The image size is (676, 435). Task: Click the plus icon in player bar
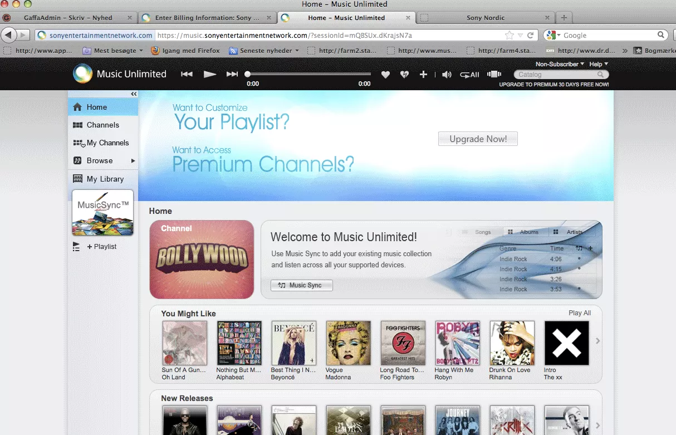point(423,74)
